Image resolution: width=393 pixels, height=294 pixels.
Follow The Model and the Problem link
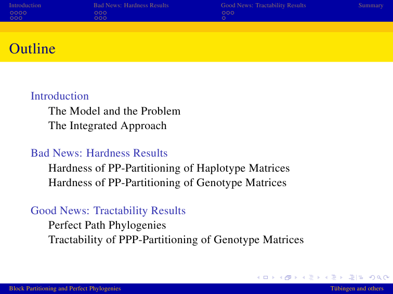(x=114, y=111)
